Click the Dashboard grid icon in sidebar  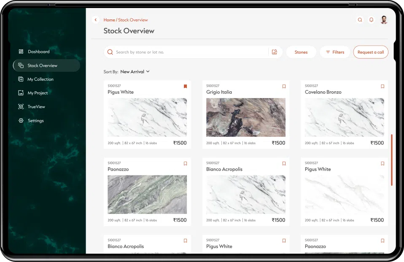coord(21,52)
